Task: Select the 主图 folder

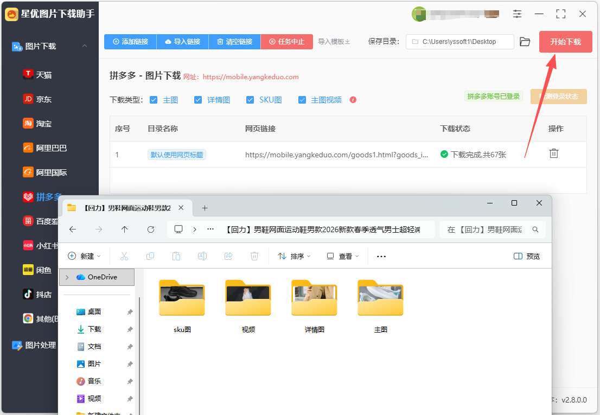Action: (380, 306)
